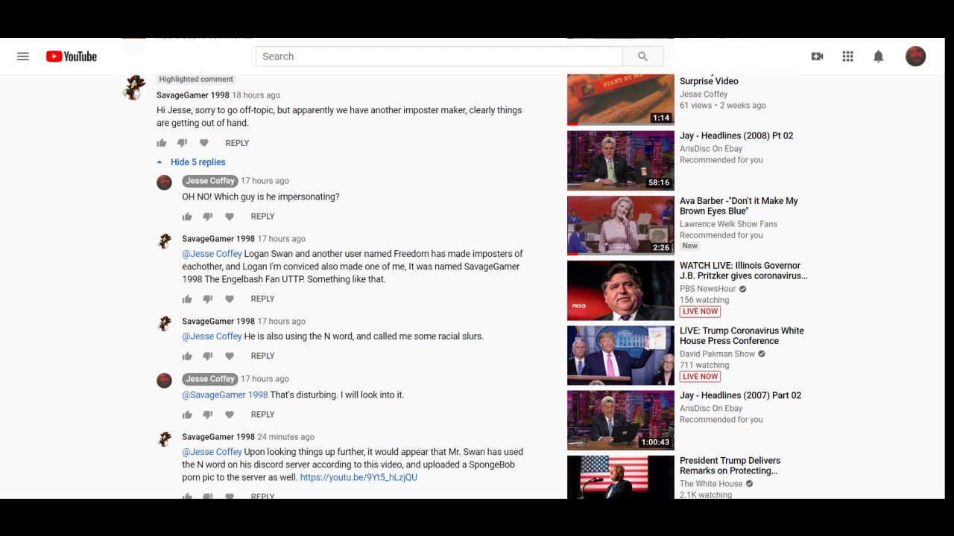Heart the 'Logan Swan and another user' reply

pos(230,299)
